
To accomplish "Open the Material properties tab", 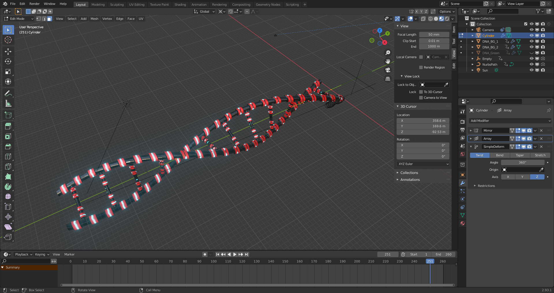I will tap(463, 223).
